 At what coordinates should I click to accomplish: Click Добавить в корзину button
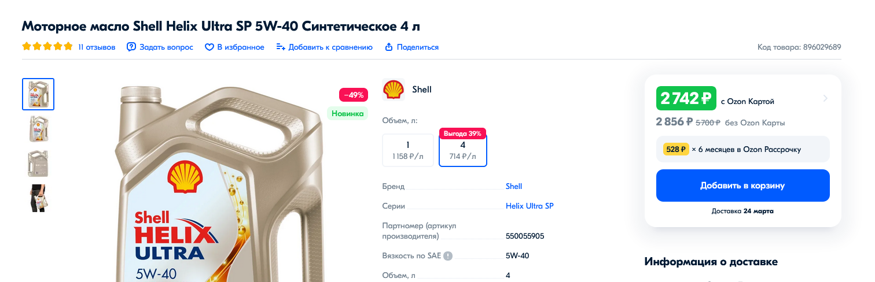pyautogui.click(x=742, y=185)
